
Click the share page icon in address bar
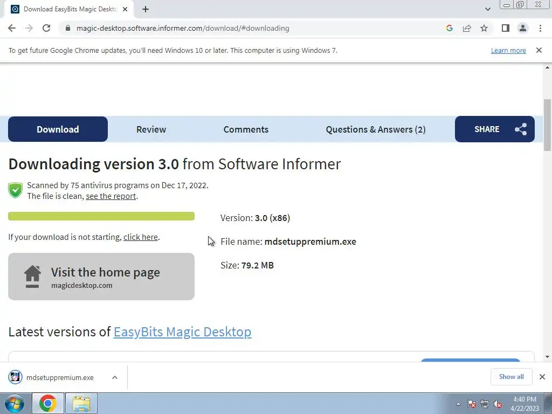click(x=467, y=28)
